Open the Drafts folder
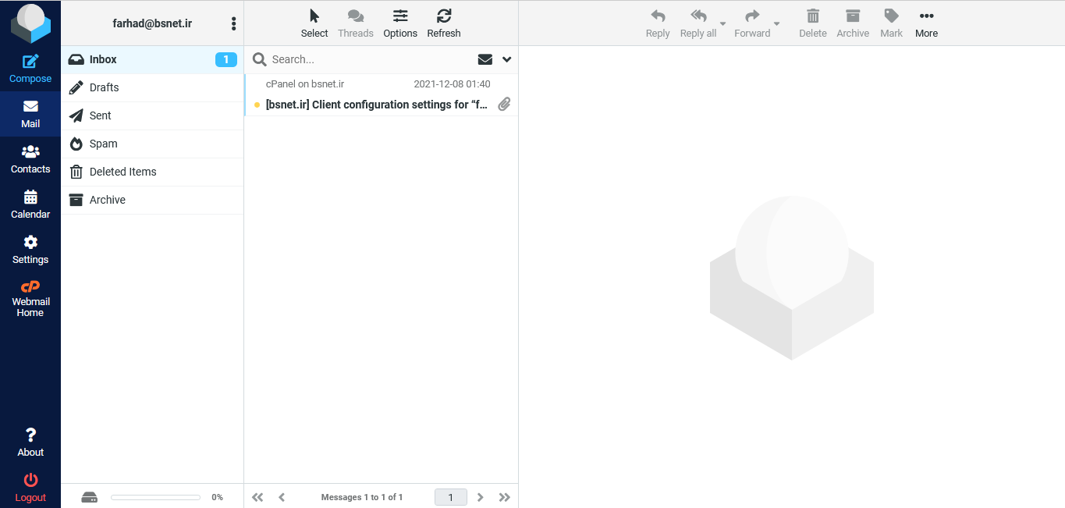This screenshot has width=1065, height=508. [x=152, y=87]
